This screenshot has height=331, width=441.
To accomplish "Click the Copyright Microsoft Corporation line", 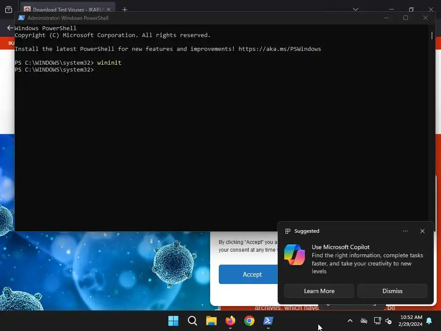I will pyautogui.click(x=112, y=35).
